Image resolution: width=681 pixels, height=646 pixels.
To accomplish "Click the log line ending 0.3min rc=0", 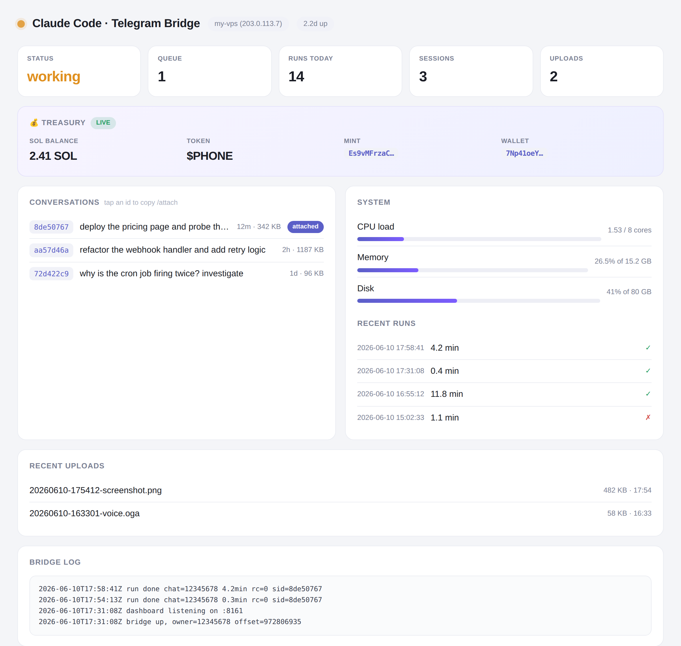I will pos(180,600).
